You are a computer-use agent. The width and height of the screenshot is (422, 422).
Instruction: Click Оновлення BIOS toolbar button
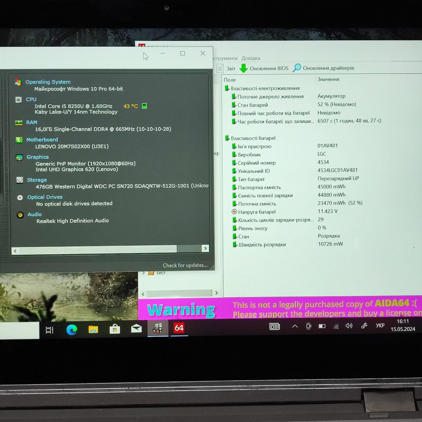[264, 68]
